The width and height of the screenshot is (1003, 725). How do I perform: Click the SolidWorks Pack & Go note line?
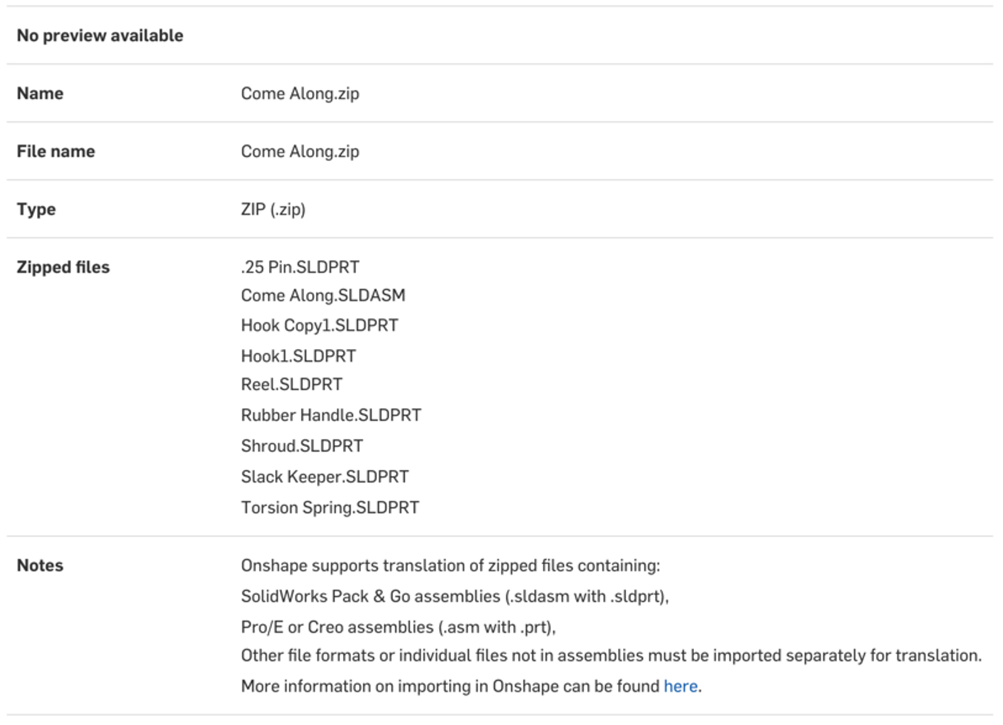(x=454, y=596)
